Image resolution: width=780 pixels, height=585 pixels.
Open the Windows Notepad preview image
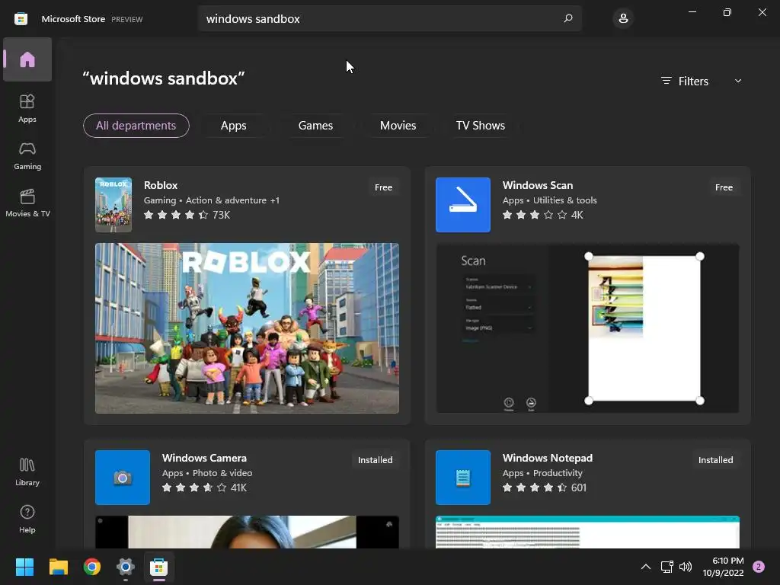587,532
